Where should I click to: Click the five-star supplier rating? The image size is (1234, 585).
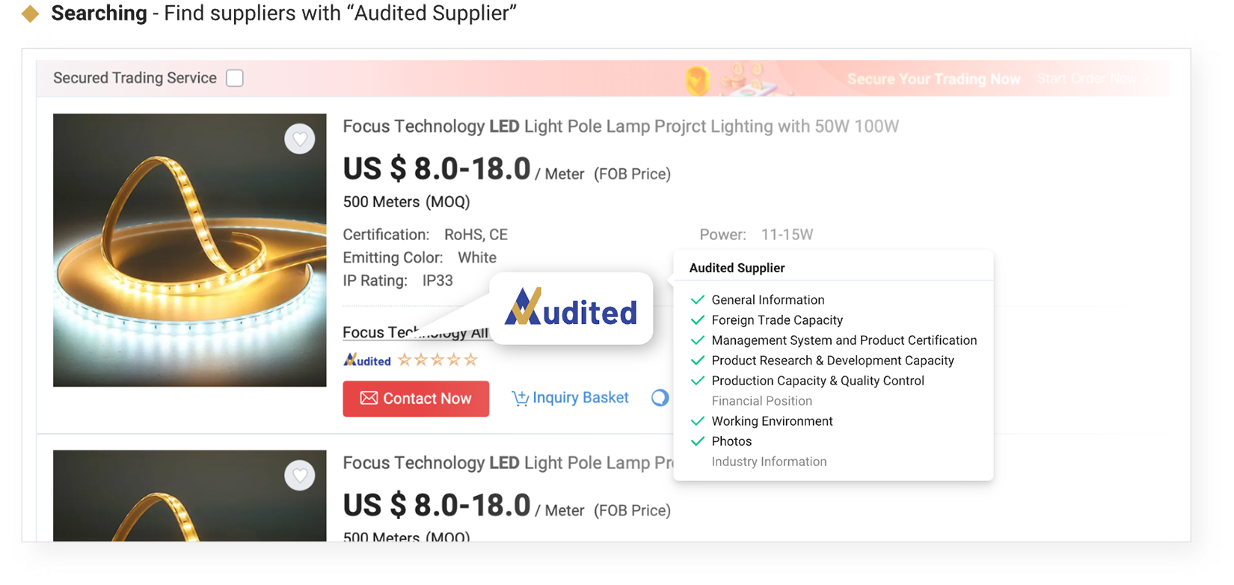438,360
